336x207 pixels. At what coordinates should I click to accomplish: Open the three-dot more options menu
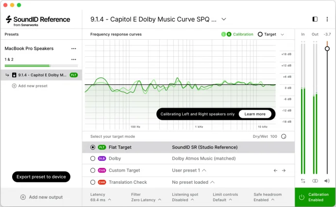tap(327, 19)
